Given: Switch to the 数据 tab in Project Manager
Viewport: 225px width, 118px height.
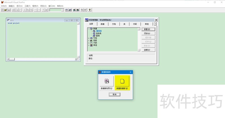Looking at the screenshot, I should [x=103, y=24].
